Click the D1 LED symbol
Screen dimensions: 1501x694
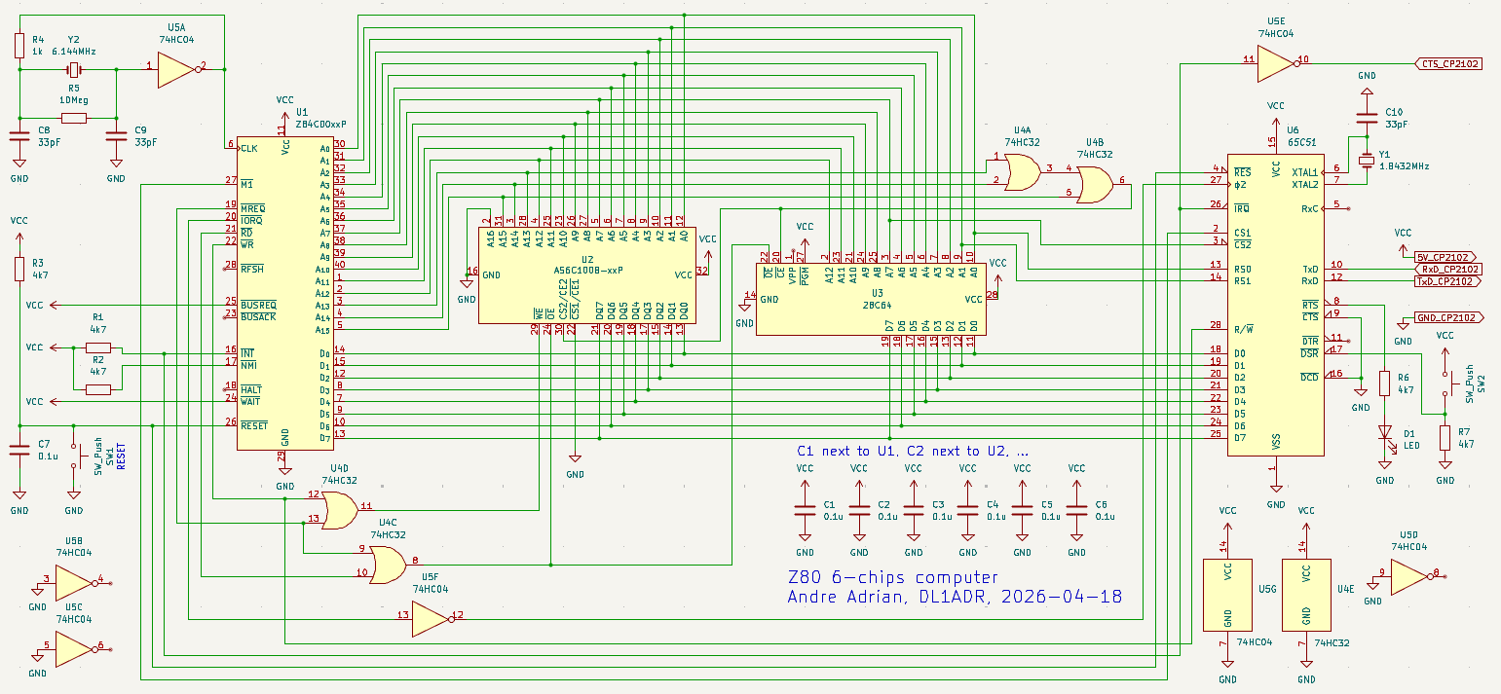pos(1384,433)
